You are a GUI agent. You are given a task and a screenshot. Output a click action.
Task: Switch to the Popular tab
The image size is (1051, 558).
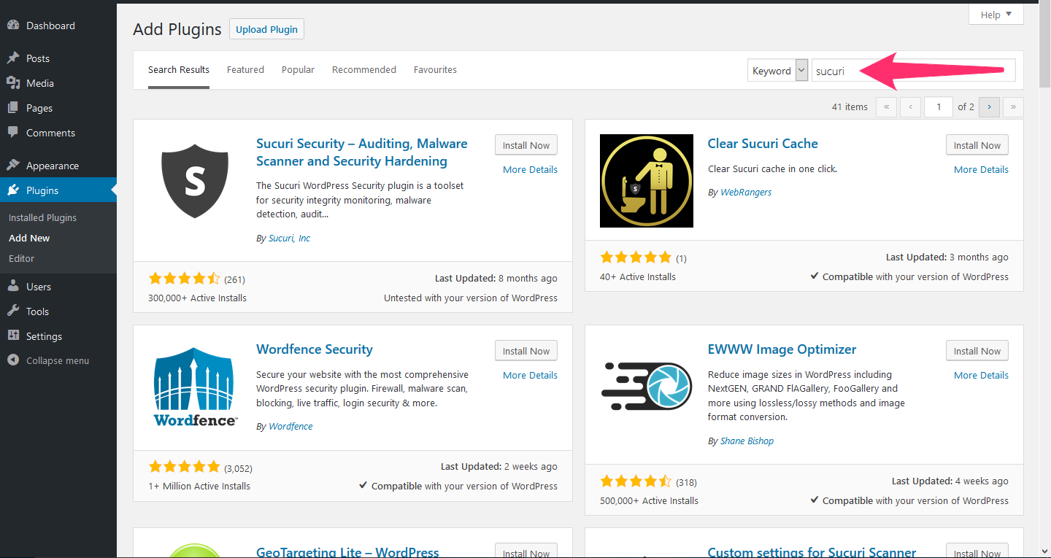pos(298,69)
